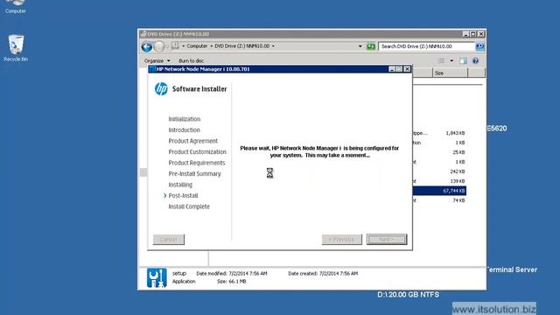This screenshot has height=315, width=560.
Task: Click the Previous button in installer
Action: click(x=342, y=239)
